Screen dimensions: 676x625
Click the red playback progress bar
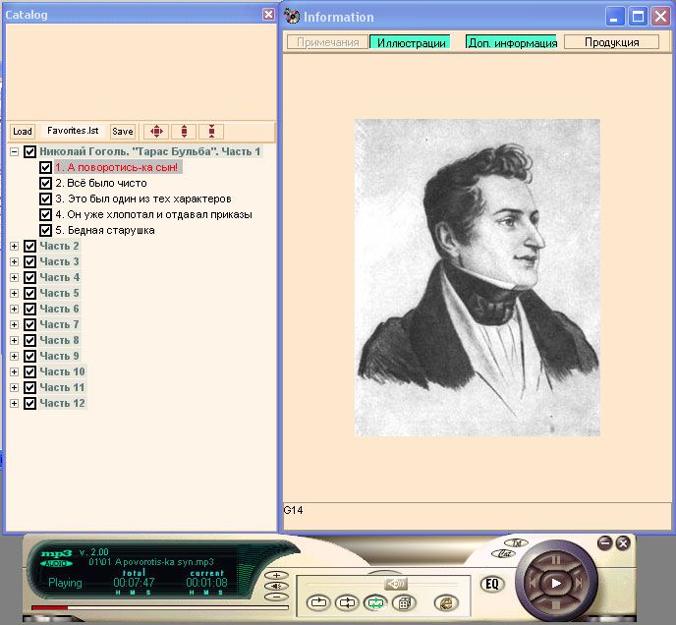pos(49,607)
